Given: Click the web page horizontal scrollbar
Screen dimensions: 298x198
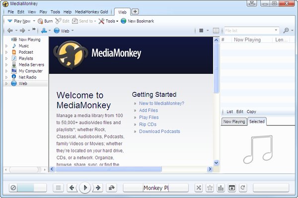Looking at the screenshot, I should 108,169.
